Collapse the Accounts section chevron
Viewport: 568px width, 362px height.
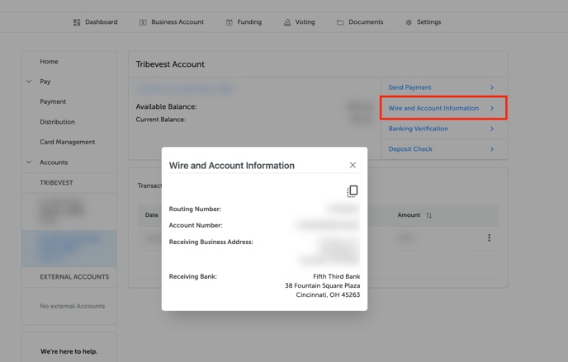click(29, 162)
